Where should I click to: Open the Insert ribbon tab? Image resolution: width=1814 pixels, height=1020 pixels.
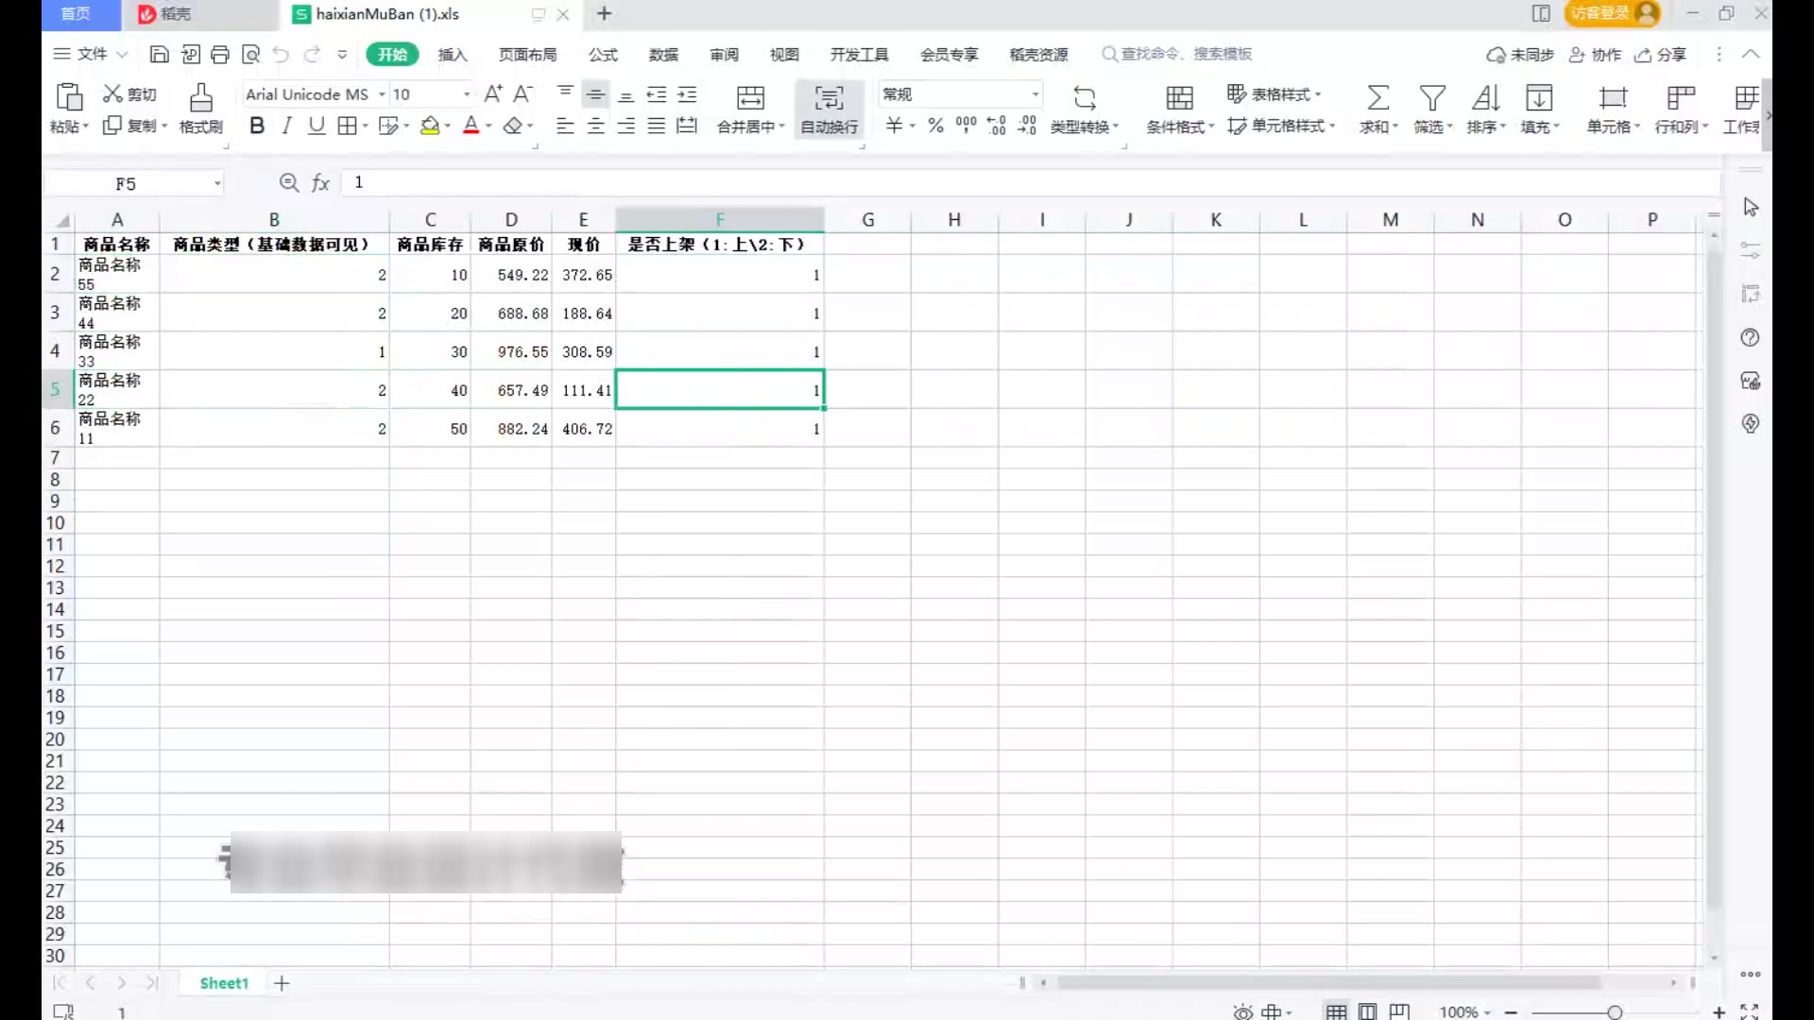(x=453, y=55)
